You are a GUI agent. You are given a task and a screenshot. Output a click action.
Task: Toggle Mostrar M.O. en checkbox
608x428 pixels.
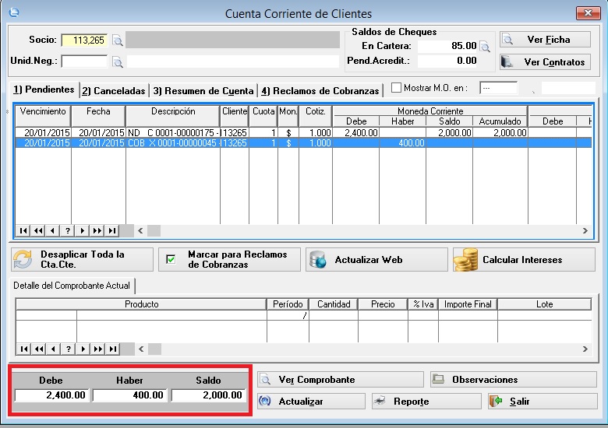396,89
